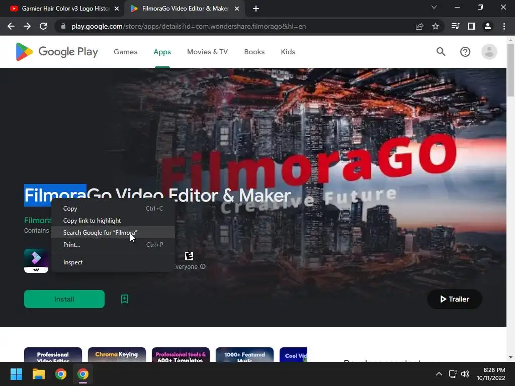Open Google Play search
The image size is (515, 386).
(x=441, y=52)
